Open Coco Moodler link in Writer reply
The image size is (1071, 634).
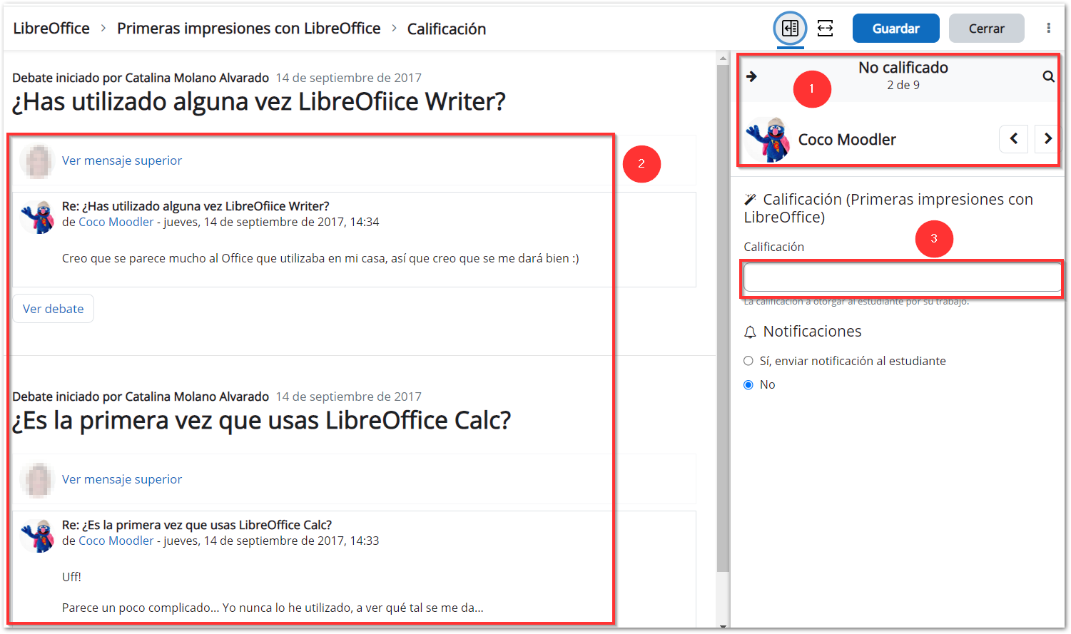(x=116, y=222)
